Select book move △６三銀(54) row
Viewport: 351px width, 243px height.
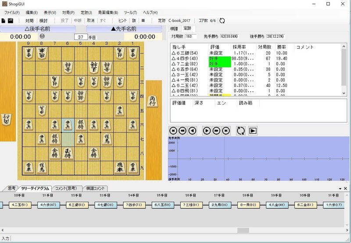256,53
